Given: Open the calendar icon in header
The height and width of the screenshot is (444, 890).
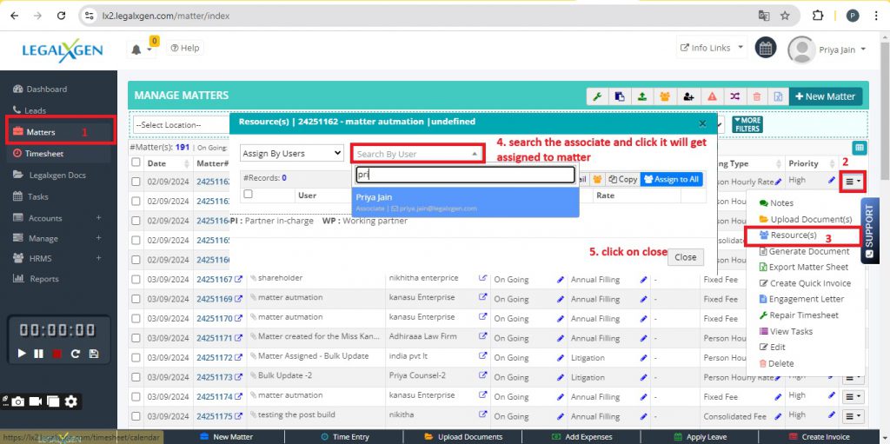Looking at the screenshot, I should point(765,49).
